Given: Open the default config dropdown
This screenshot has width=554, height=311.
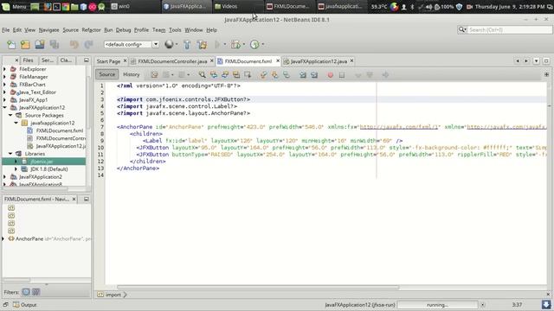Looking at the screenshot, I should (x=156, y=44).
